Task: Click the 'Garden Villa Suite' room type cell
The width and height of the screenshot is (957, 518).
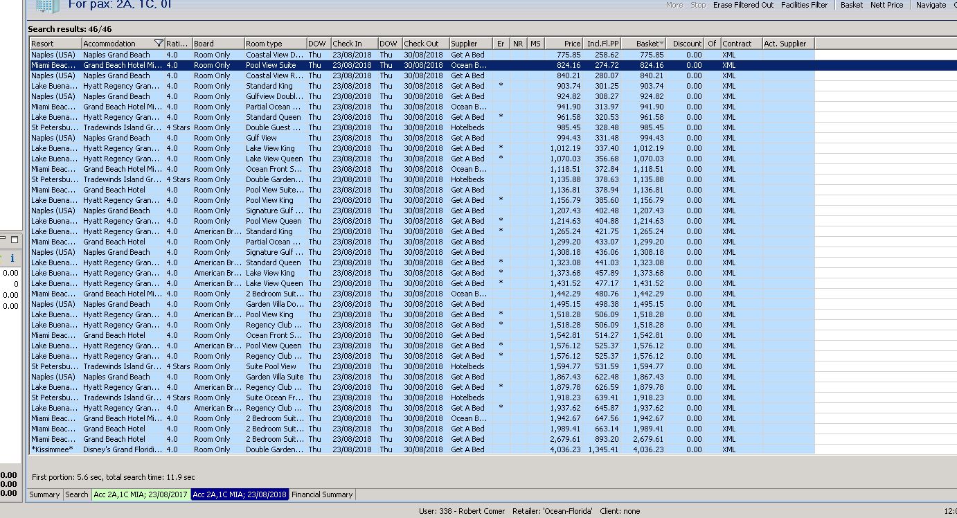Action: pyautogui.click(x=275, y=377)
